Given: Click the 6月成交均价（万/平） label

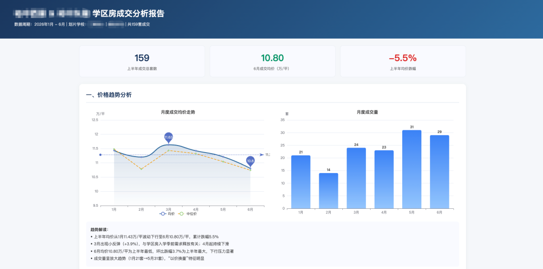Looking at the screenshot, I should pyautogui.click(x=272, y=68).
